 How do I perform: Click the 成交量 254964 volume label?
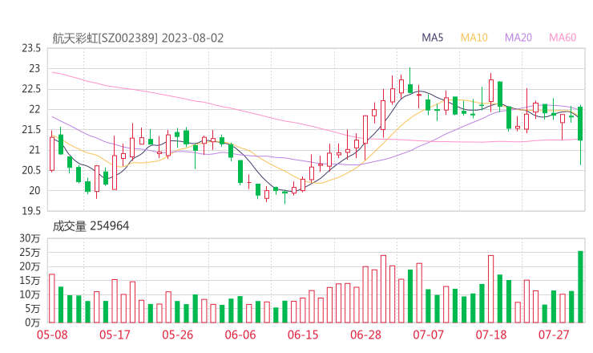91,226
